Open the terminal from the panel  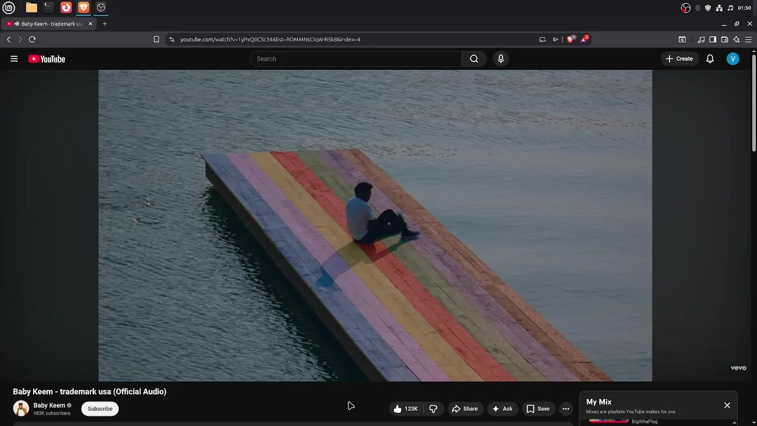[x=48, y=8]
